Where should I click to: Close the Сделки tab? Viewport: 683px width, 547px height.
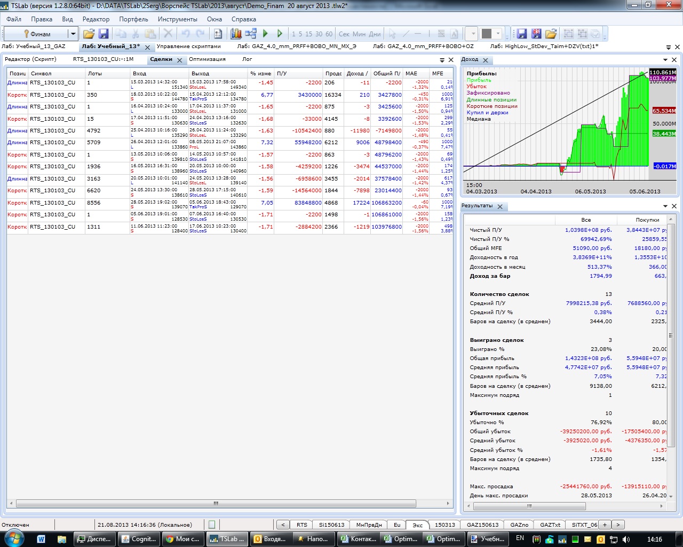pos(180,60)
